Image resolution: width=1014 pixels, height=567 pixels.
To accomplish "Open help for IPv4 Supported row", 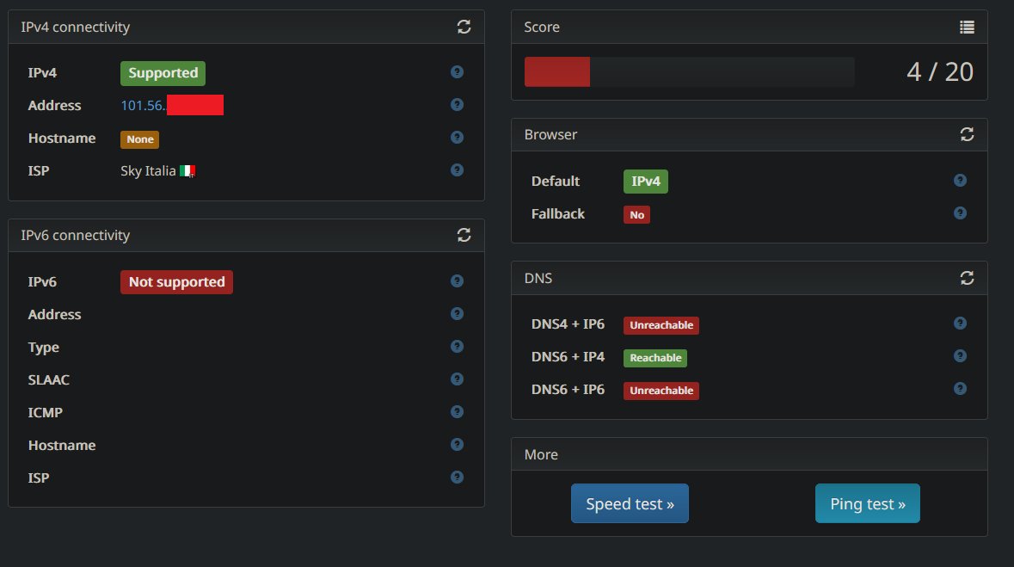I will [x=457, y=72].
